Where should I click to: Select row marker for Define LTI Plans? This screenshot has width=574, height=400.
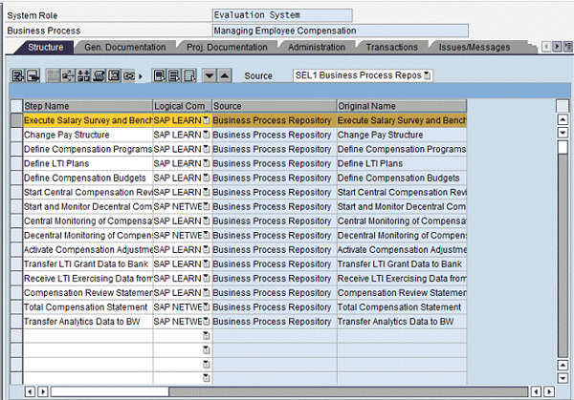click(15, 164)
